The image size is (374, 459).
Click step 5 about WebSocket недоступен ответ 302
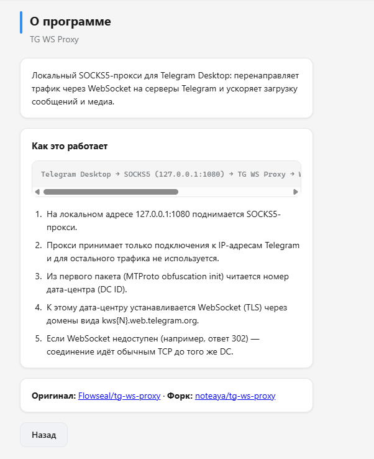pyautogui.click(x=153, y=345)
